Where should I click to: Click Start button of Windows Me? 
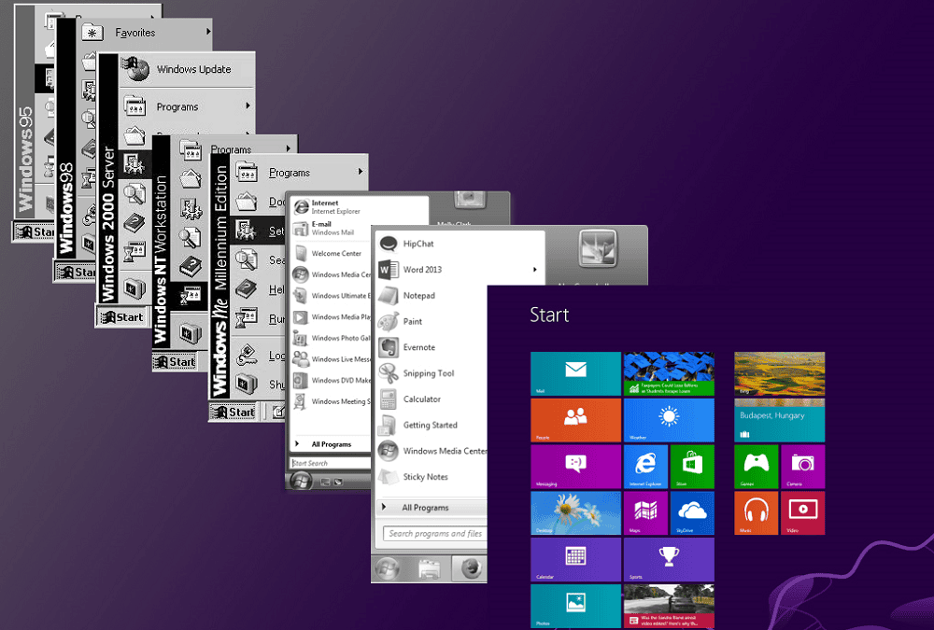[x=233, y=412]
